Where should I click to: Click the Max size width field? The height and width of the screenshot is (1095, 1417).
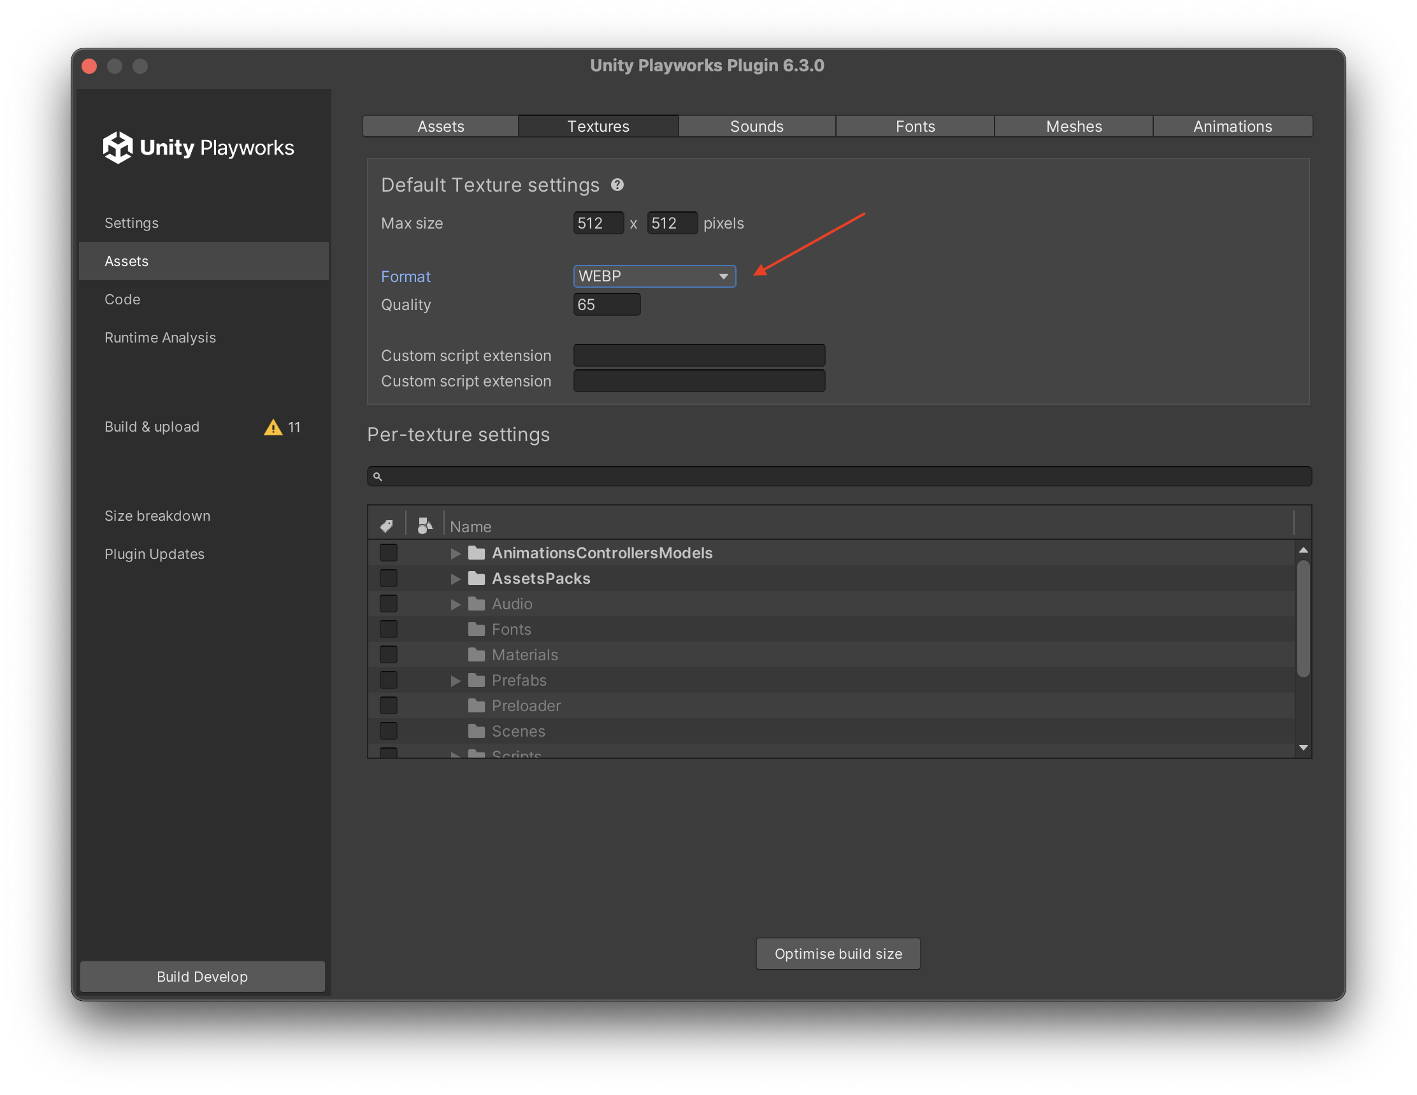coord(598,223)
